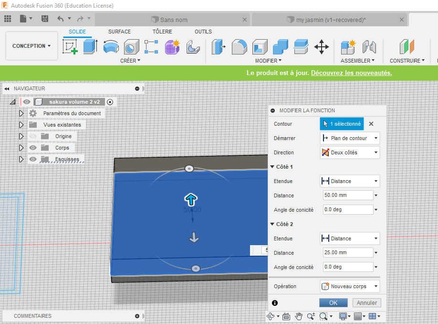Open the Démarrer Plan de contour dropdown
This screenshot has width=438, height=324.
(350, 138)
